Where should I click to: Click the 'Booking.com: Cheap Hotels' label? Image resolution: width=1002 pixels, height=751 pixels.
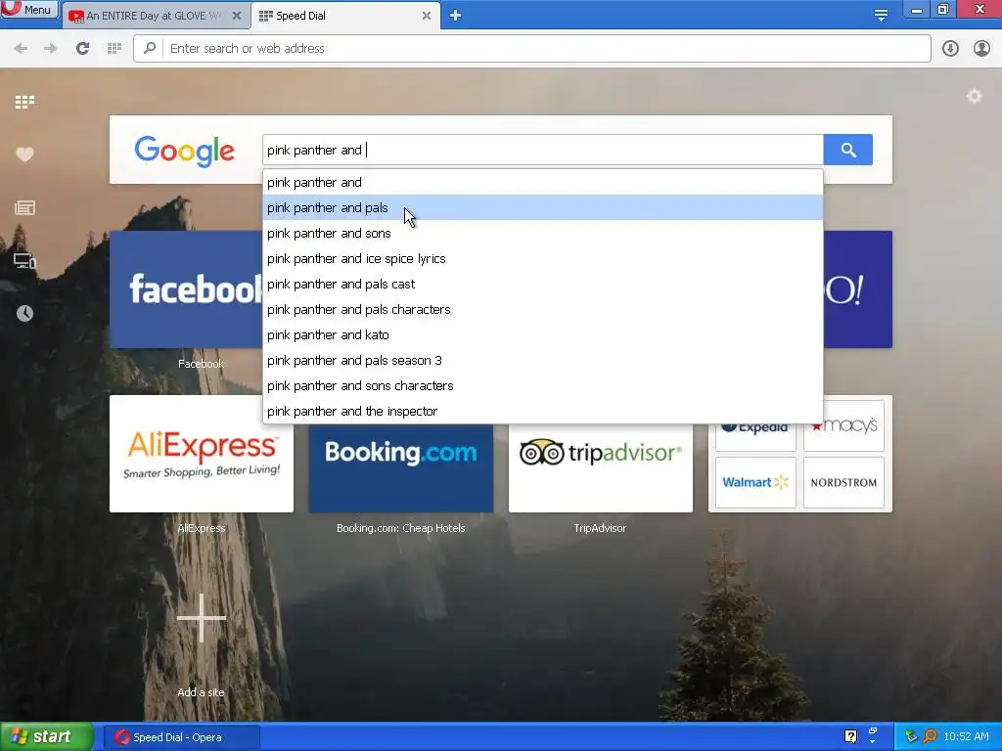point(400,528)
